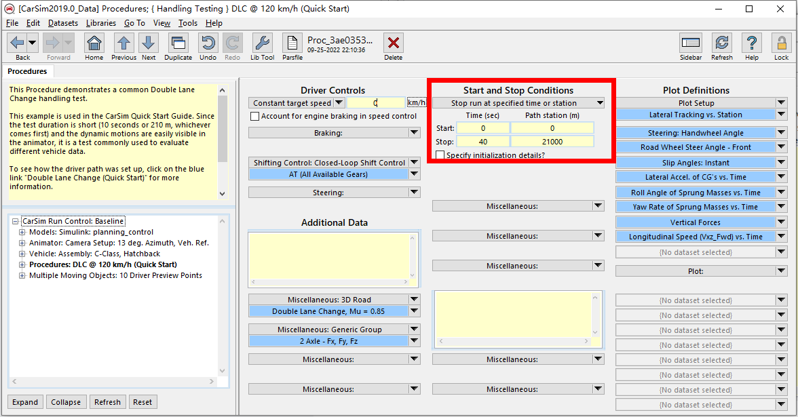Open the Datasets menu

[x=63, y=23]
